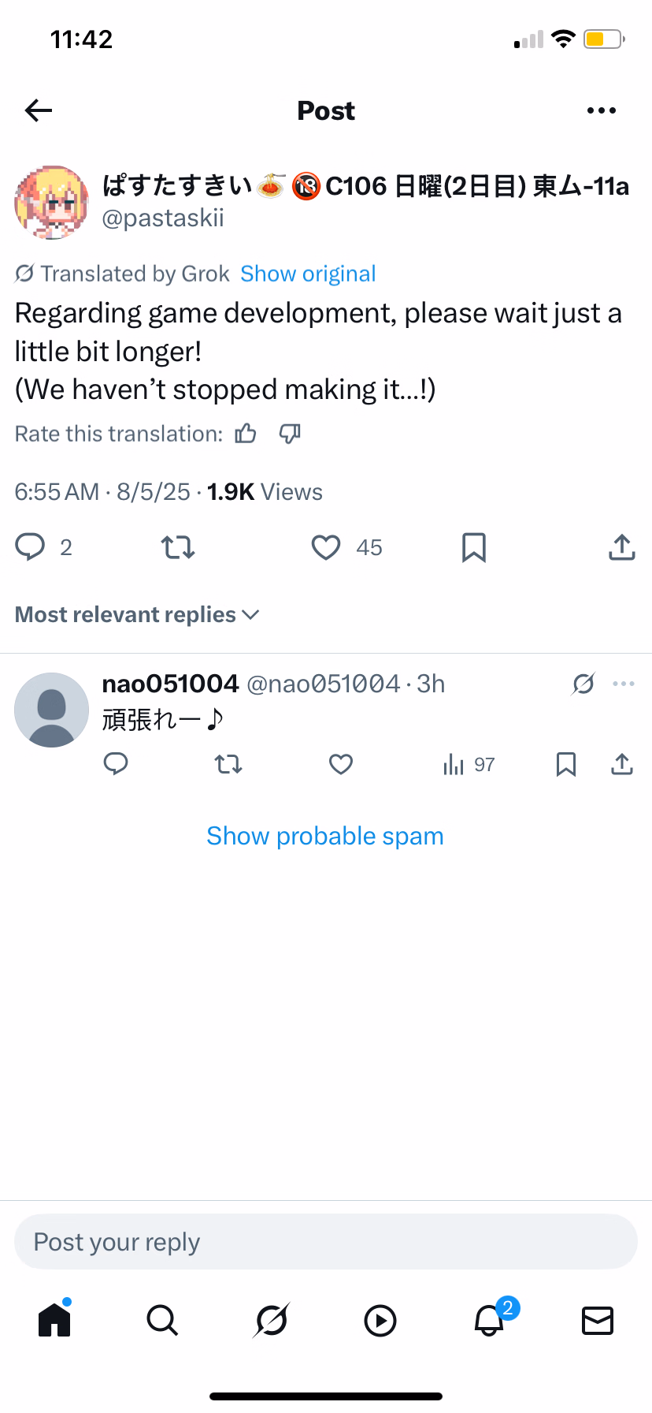Like the main post with 45 likes
Screen dimensions: 652x1413
(326, 547)
